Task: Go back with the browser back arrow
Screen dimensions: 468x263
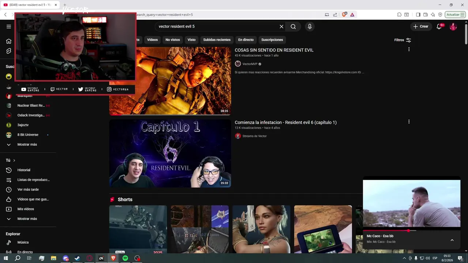Action: (5, 15)
